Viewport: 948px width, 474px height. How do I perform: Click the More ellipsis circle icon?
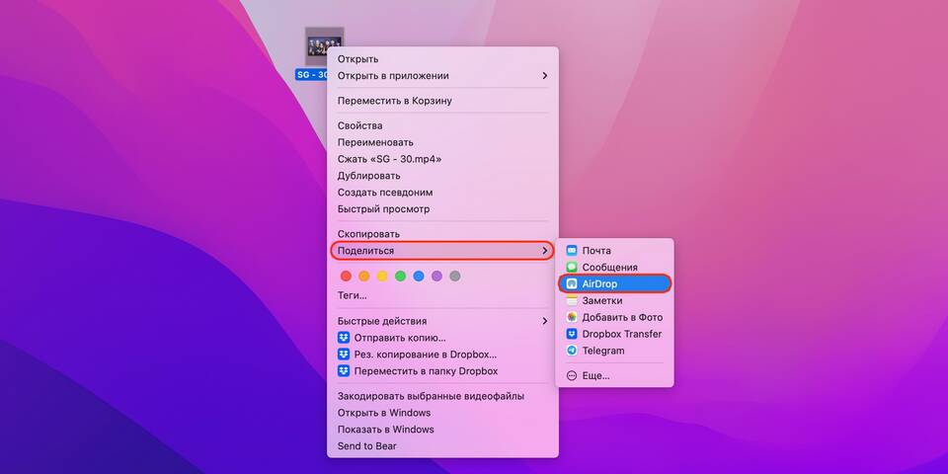572,375
